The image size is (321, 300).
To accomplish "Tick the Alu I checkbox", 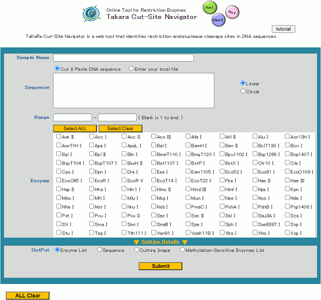I will [x=255, y=136].
